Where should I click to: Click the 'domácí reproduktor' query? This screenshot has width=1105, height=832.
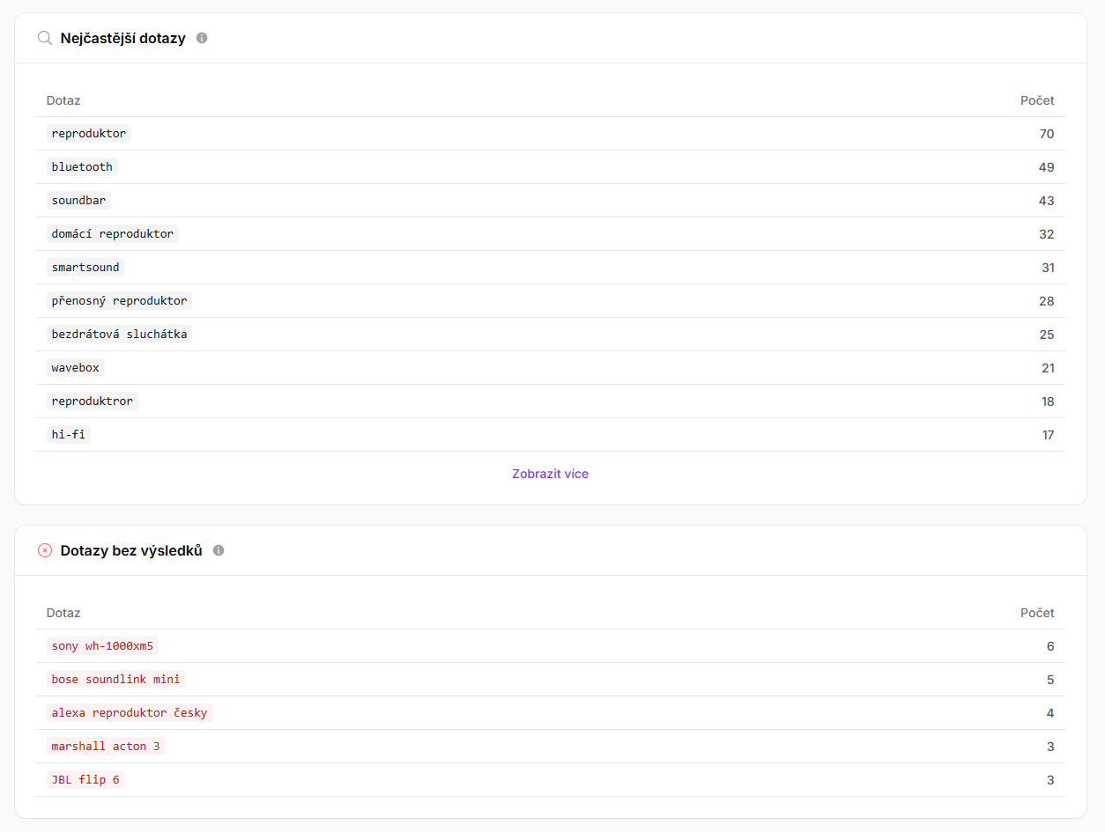click(113, 234)
